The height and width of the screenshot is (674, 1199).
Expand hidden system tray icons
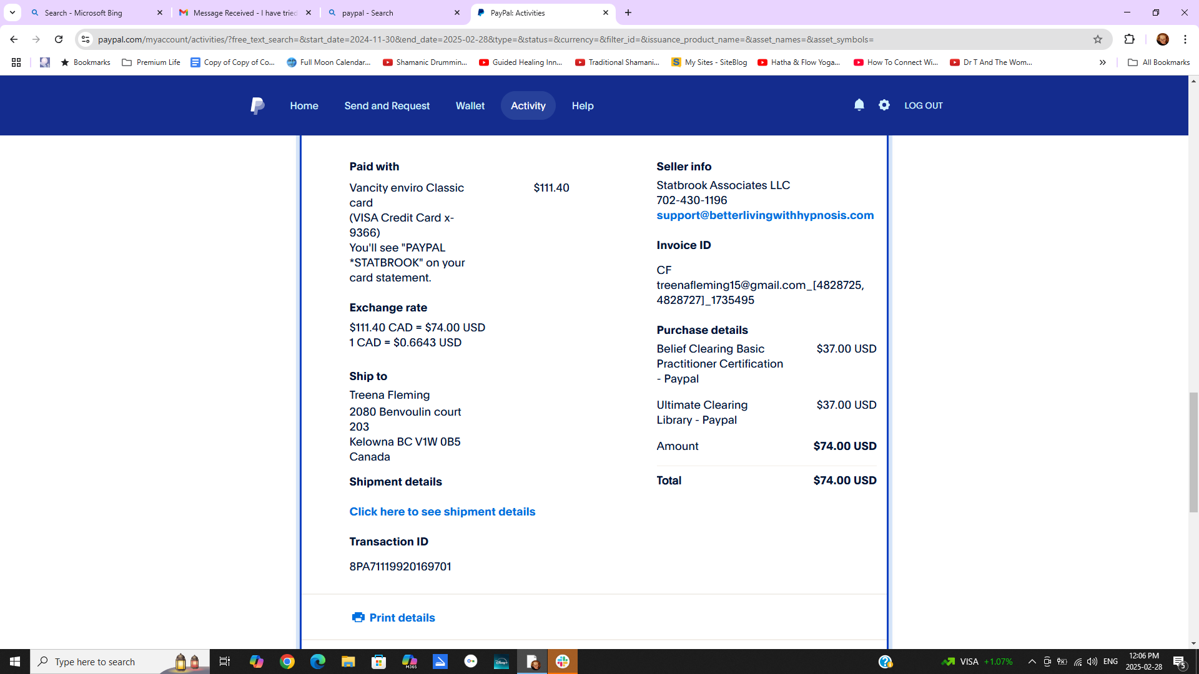pyautogui.click(x=1032, y=662)
